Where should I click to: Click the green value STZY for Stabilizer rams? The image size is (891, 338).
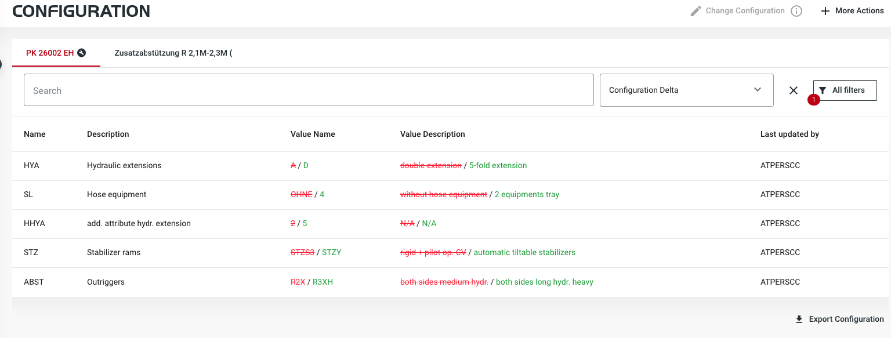pyautogui.click(x=331, y=252)
